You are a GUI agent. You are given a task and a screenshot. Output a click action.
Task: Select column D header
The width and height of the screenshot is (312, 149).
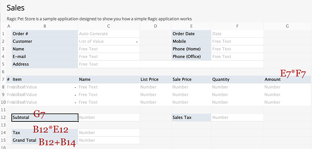[x=155, y=26]
